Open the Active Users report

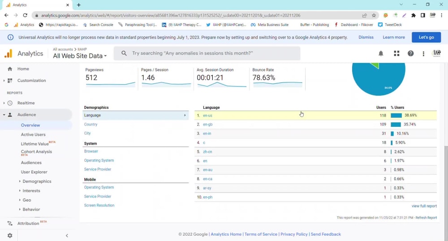point(33,134)
